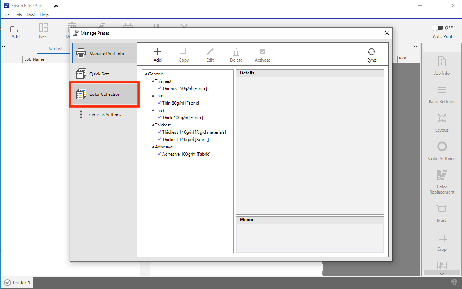Click the Edit pencil icon

[x=210, y=52]
